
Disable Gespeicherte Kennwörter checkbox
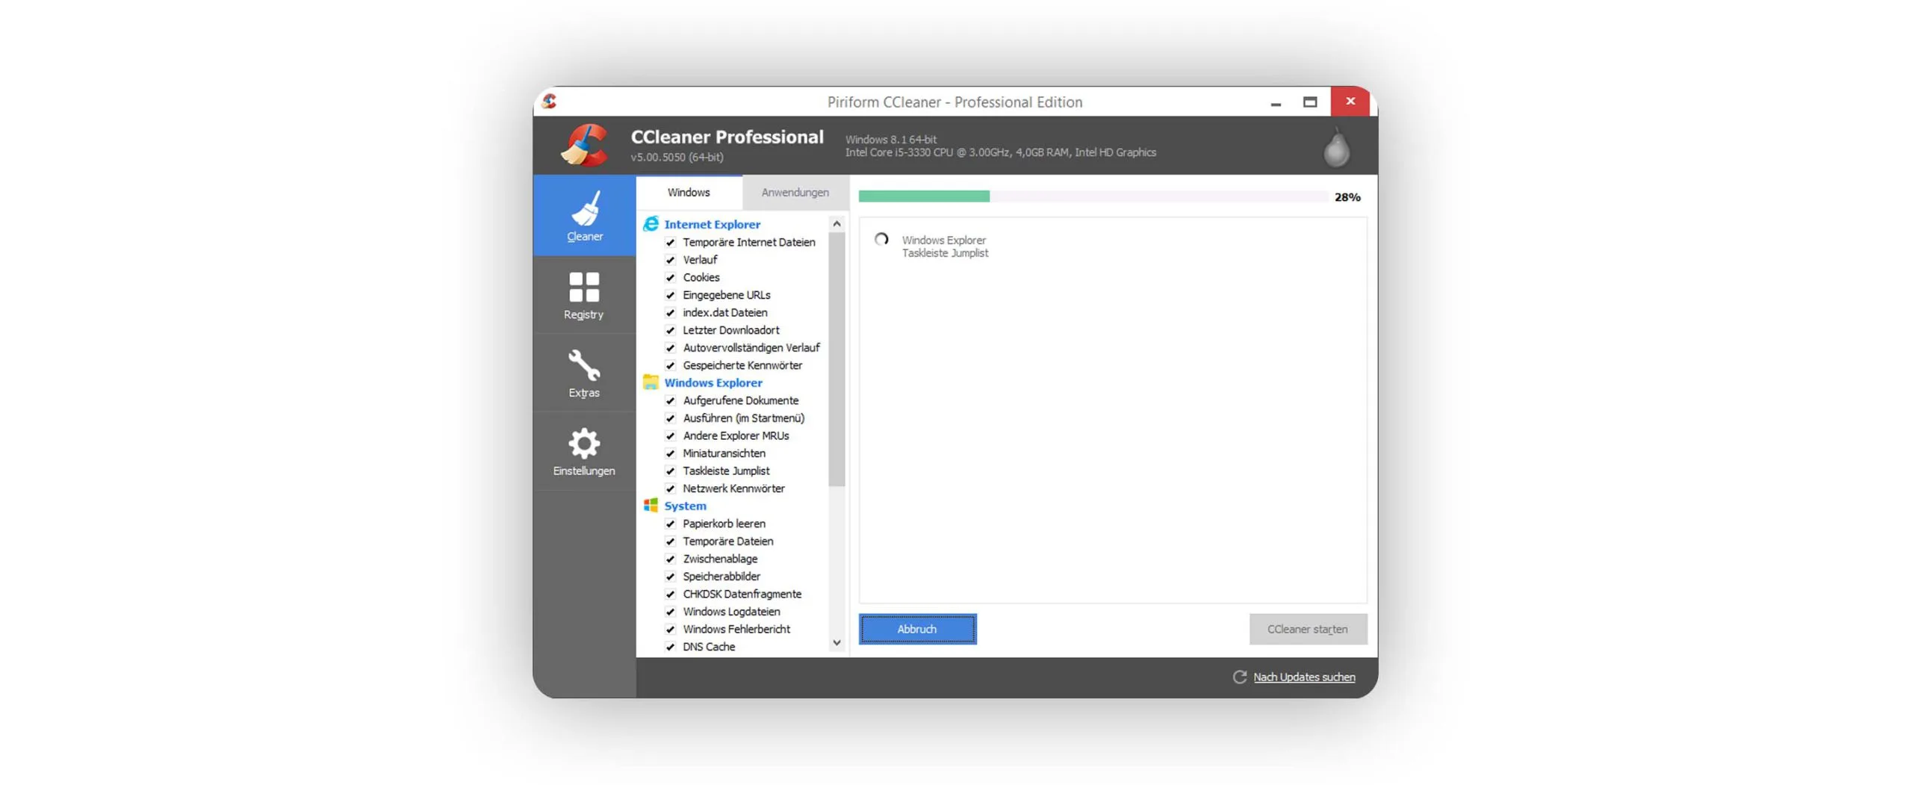pyautogui.click(x=670, y=365)
